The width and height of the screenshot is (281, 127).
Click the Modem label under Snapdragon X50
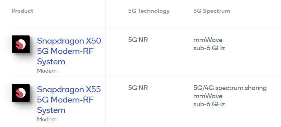tap(47, 71)
